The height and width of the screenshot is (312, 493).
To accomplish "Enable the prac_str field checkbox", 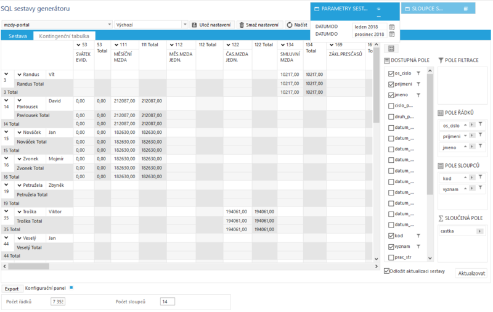I will [x=391, y=258].
